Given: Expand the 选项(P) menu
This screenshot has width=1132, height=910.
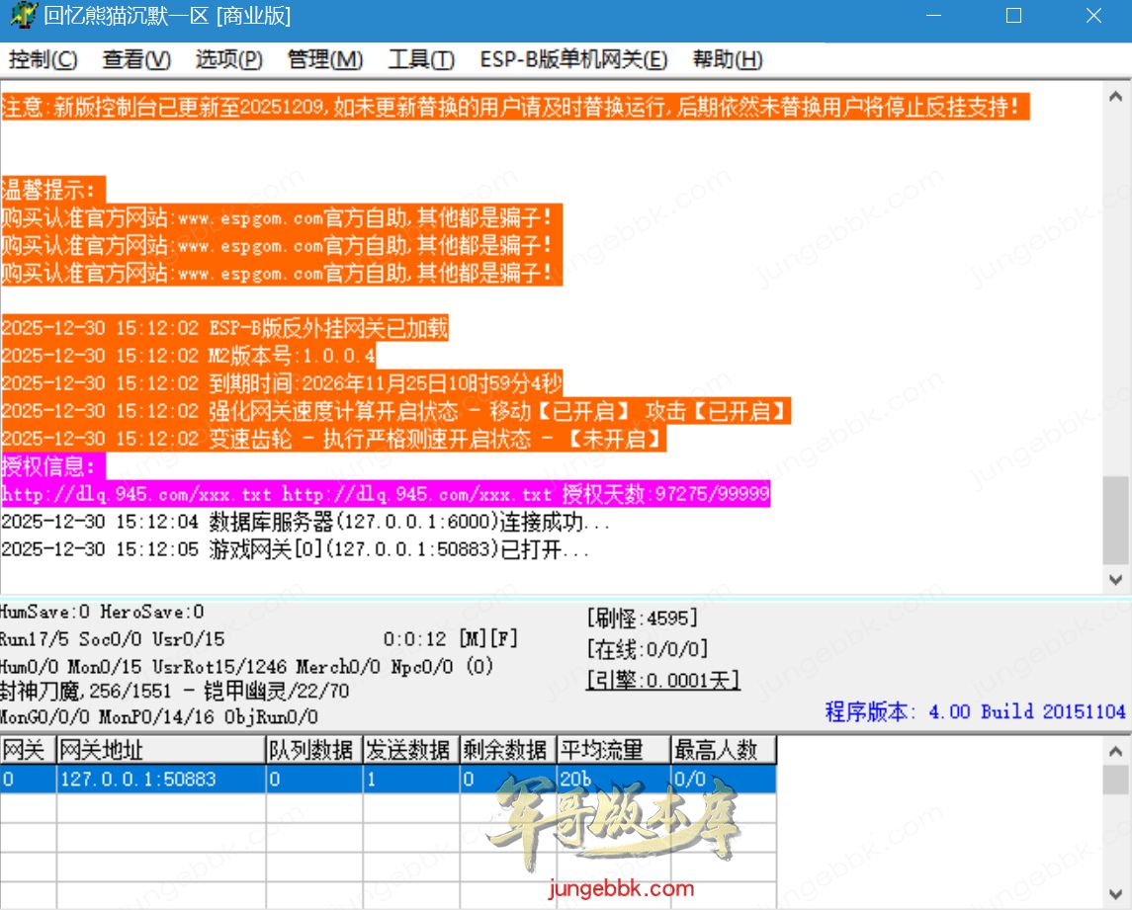Looking at the screenshot, I should 229,60.
